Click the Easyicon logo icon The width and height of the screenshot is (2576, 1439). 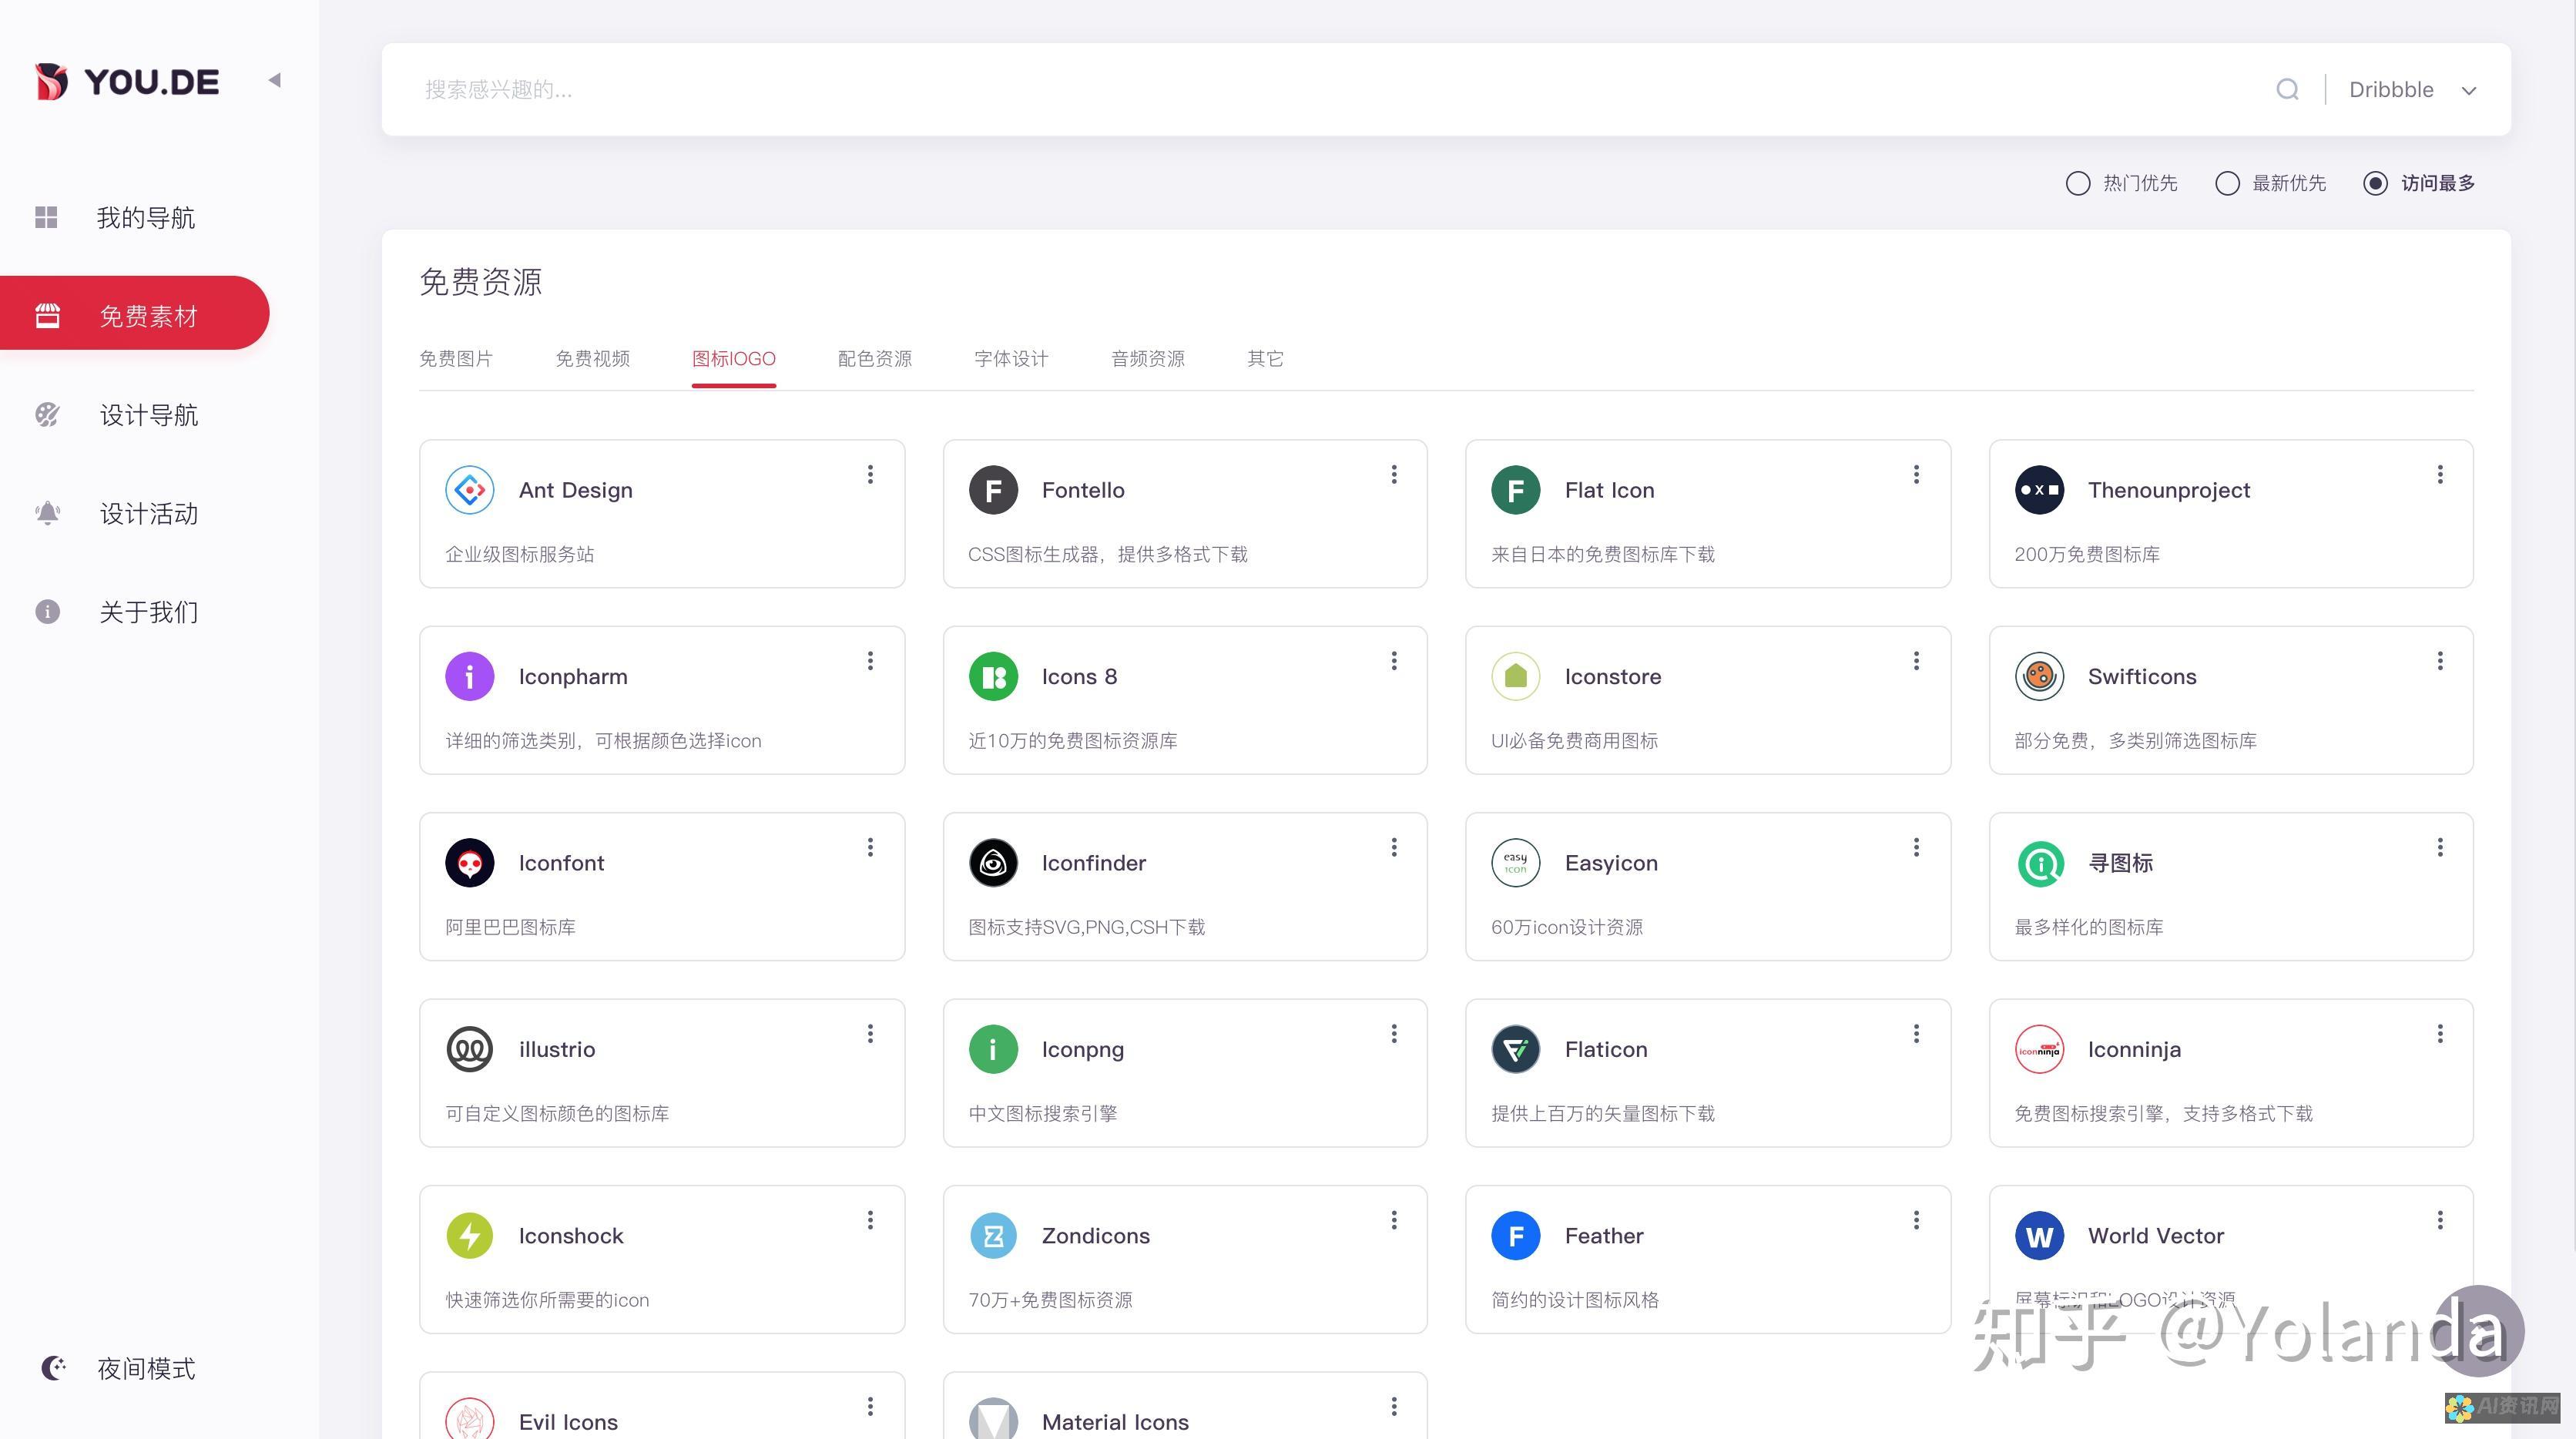pyautogui.click(x=1516, y=863)
